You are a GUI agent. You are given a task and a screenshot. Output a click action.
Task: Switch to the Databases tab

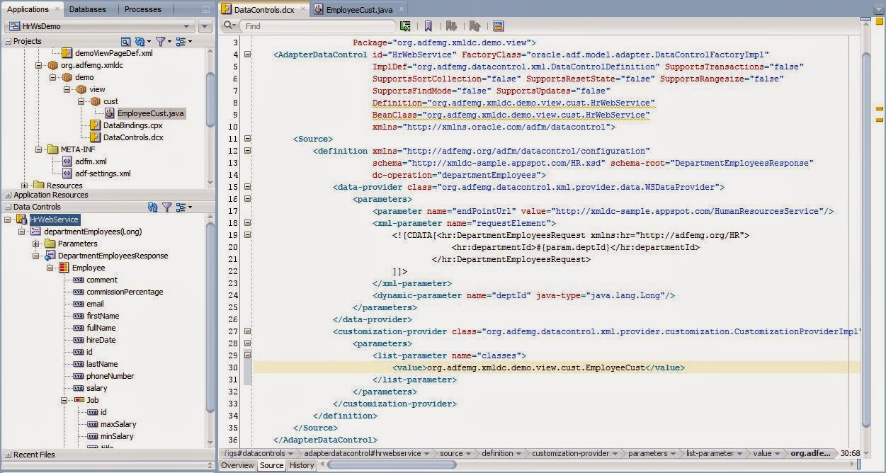[88, 9]
